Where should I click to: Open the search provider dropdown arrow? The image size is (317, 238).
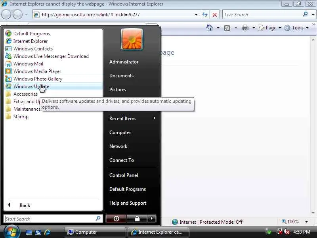click(x=313, y=15)
